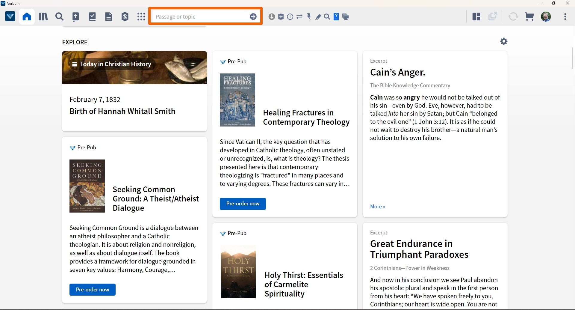
Task: Open the Holy Thirst book cover thumbnail
Action: tap(238, 272)
